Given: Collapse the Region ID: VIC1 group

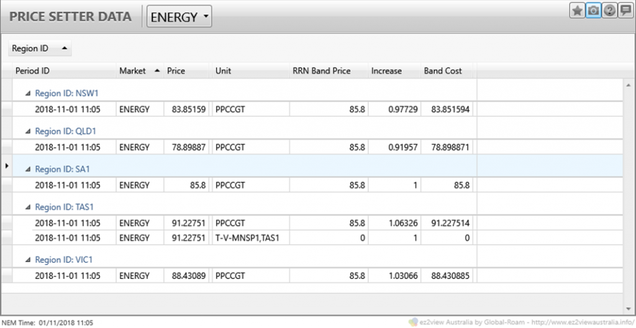Looking at the screenshot, I should pyautogui.click(x=27, y=260).
